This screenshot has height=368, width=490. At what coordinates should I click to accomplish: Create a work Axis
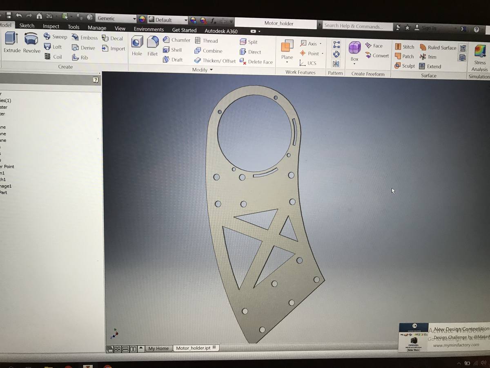click(308, 43)
